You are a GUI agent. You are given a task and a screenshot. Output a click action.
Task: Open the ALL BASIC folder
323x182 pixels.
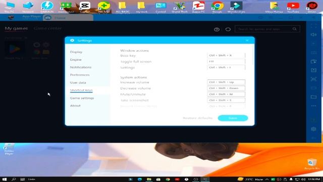tap(123, 7)
